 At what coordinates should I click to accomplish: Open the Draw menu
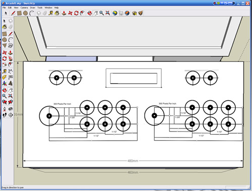33,8
